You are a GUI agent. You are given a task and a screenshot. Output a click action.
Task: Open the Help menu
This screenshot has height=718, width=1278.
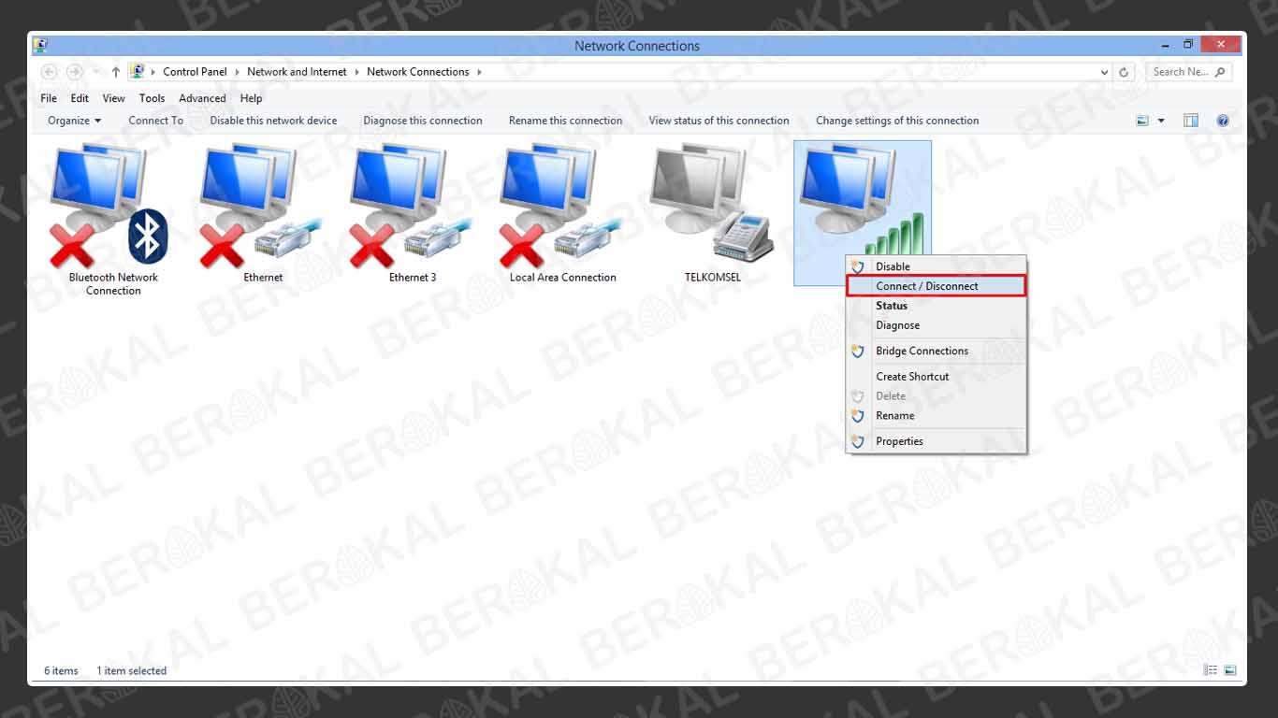pos(251,98)
